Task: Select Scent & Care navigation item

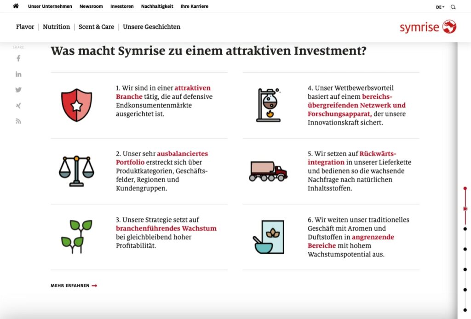Action: tap(97, 27)
